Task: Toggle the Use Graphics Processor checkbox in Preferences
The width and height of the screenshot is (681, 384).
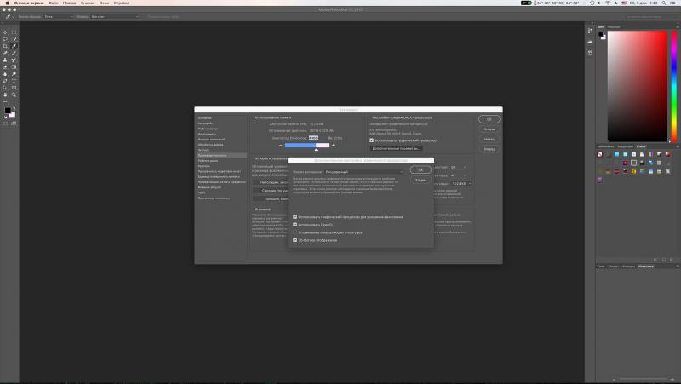Action: [371, 140]
